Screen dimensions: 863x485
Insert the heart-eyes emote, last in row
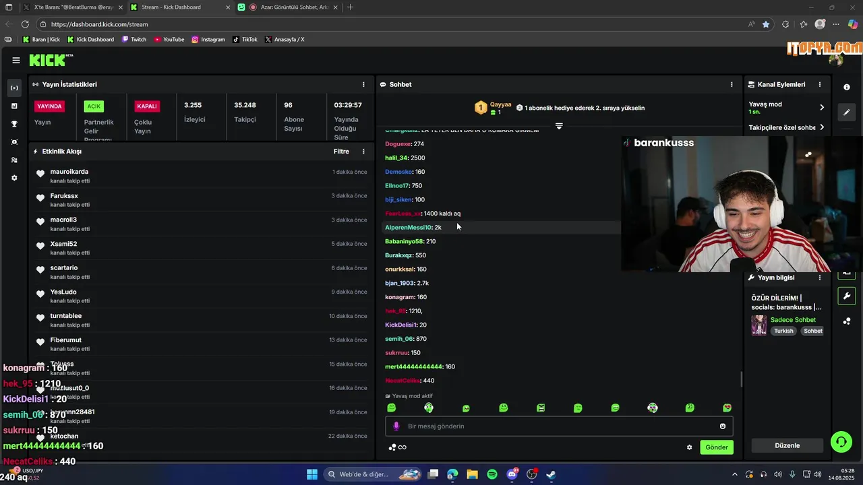727,408
